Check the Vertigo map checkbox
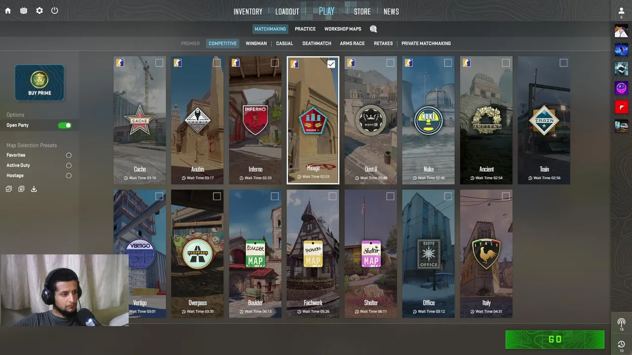 pyautogui.click(x=159, y=196)
